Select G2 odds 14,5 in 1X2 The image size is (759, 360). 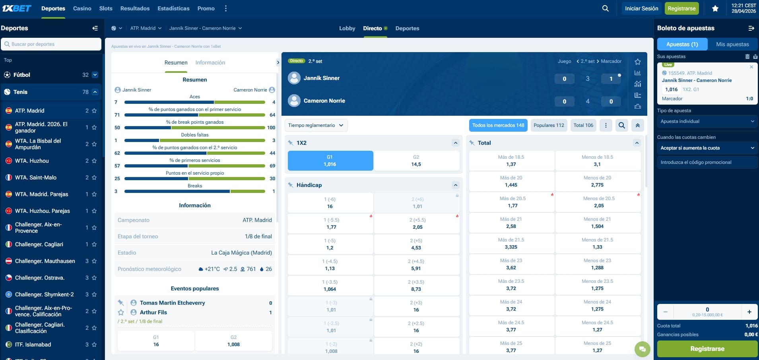pos(416,161)
